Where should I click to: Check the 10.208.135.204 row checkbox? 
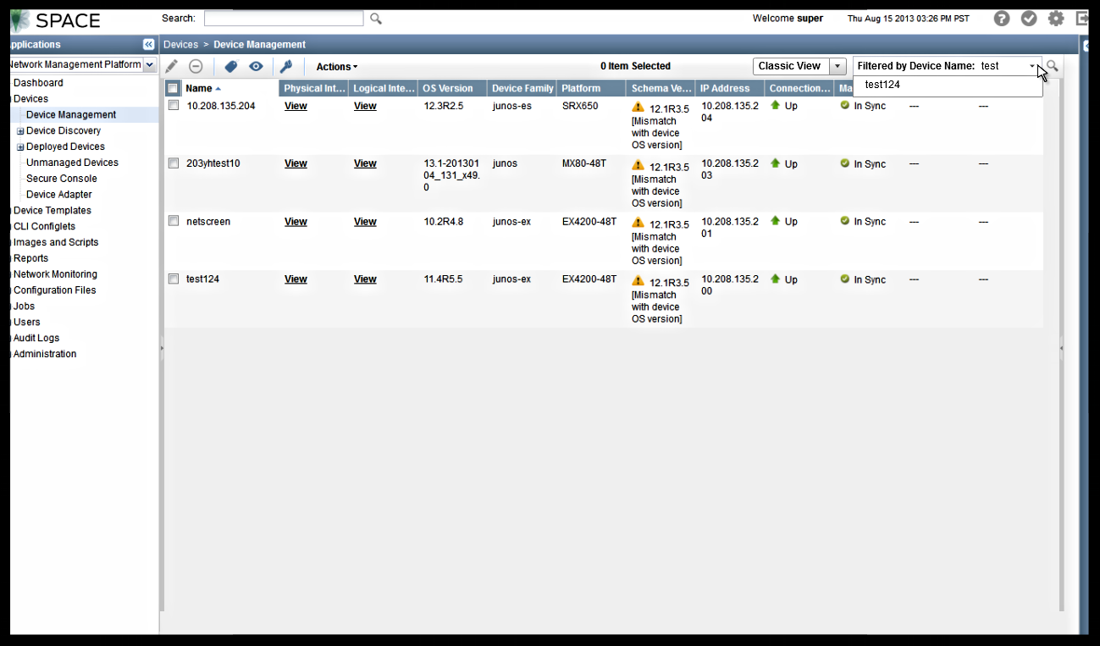(x=173, y=105)
